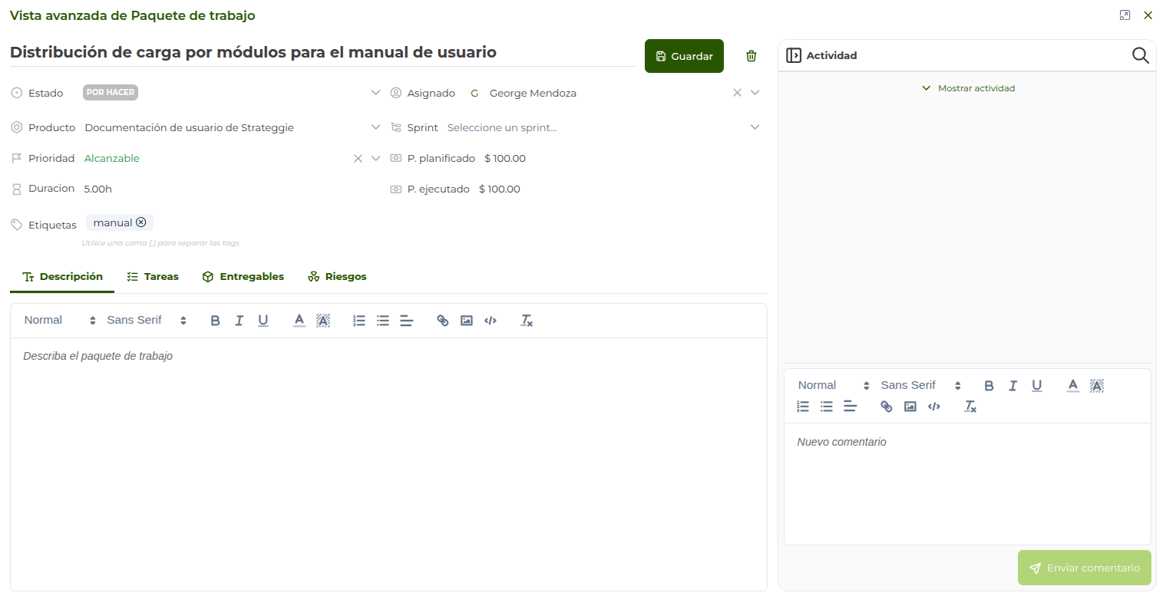Insert code block in the comment editor
The height and width of the screenshot is (596, 1166).
[x=933, y=407]
